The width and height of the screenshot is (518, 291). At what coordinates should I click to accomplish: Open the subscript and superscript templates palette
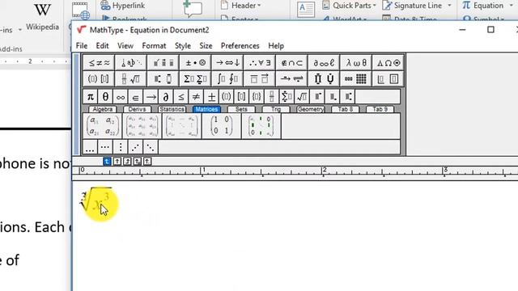coord(163,79)
